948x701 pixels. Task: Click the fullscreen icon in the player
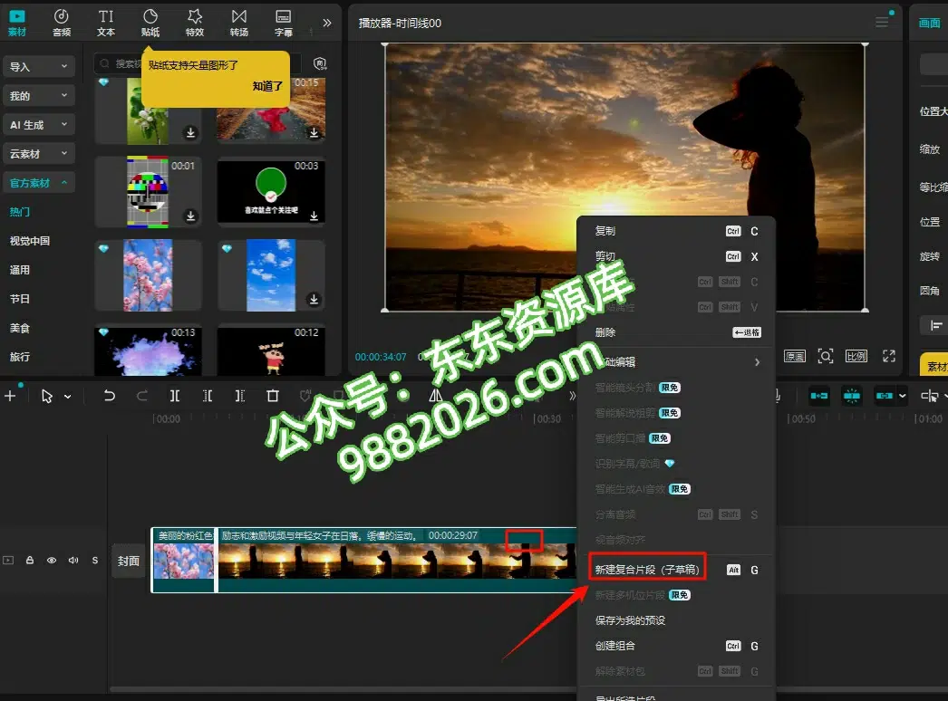[x=889, y=356]
